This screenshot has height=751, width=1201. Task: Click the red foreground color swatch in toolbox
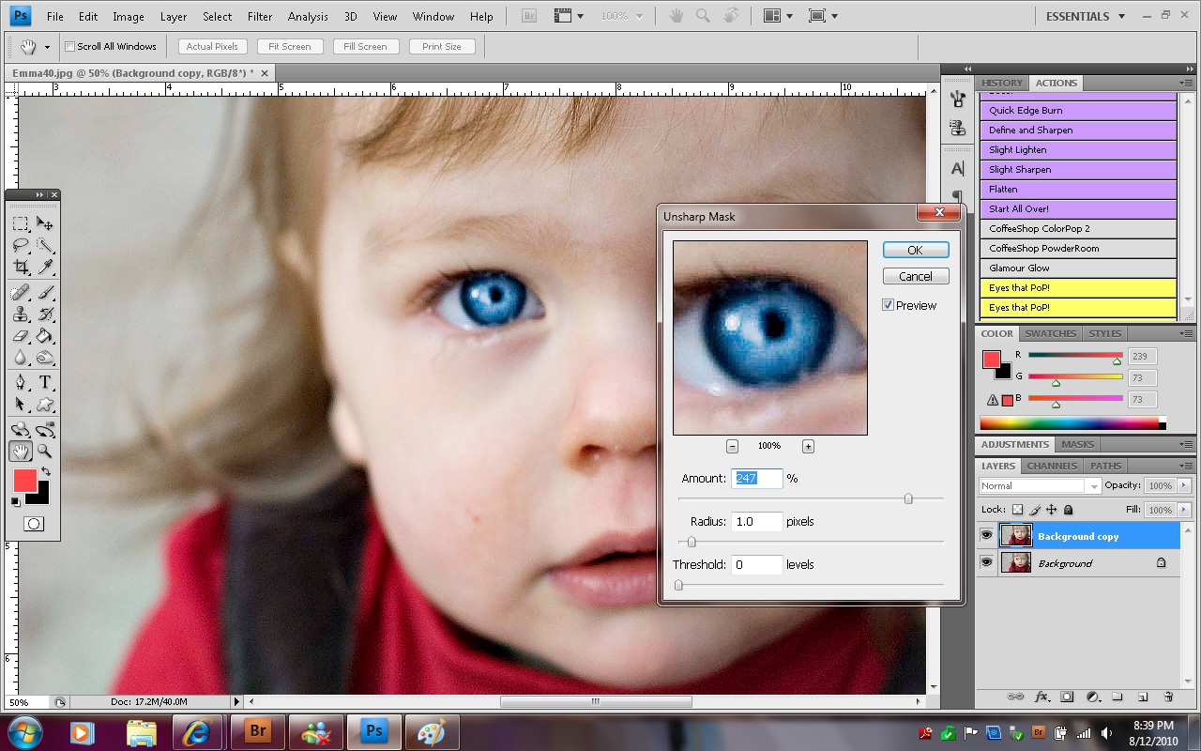pos(24,481)
